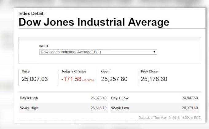Click the Dow Jones Industrial Average page heading
The height and width of the screenshot is (129, 209).
tap(94, 22)
